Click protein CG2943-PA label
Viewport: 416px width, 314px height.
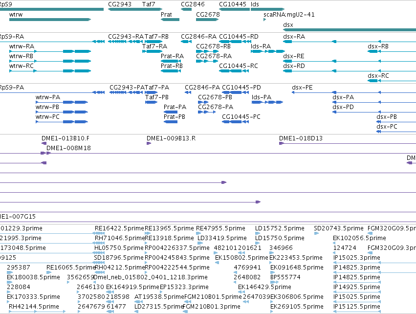tap(127, 88)
